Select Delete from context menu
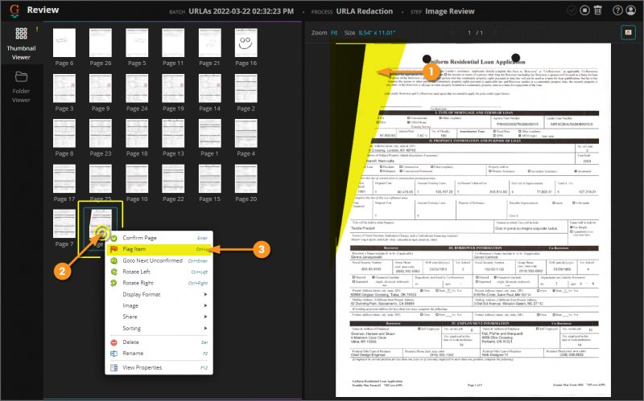This screenshot has width=644, height=401. [159, 342]
